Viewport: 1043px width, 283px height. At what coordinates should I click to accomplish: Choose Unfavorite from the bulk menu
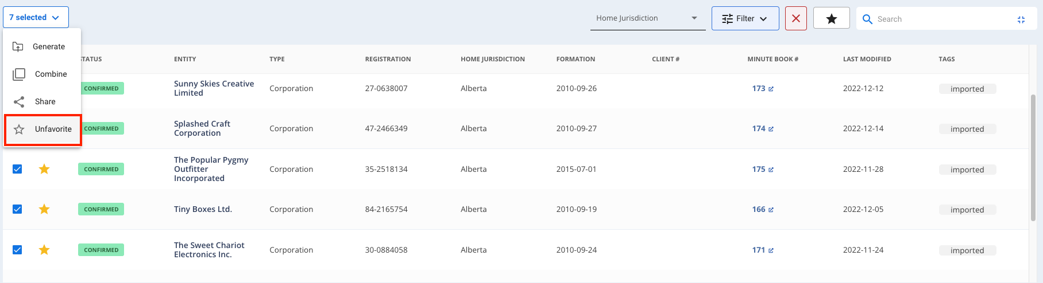(x=43, y=129)
